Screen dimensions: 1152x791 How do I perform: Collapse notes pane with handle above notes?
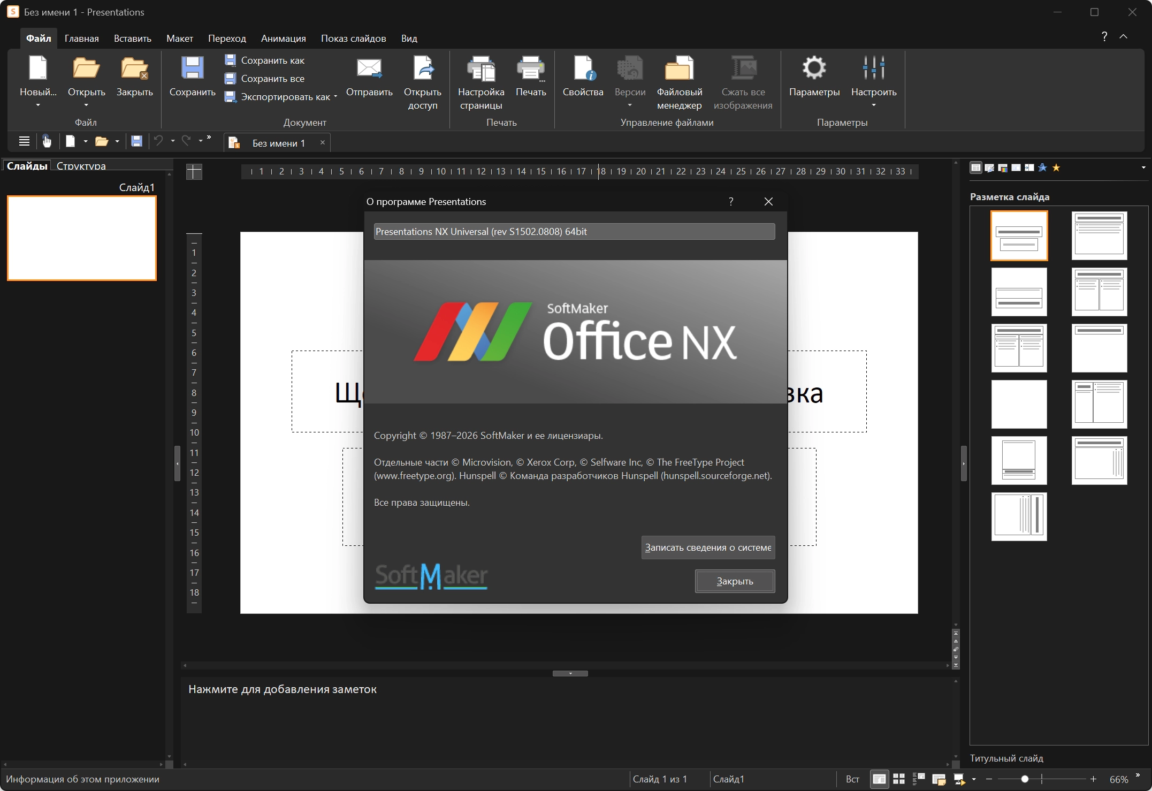(570, 673)
